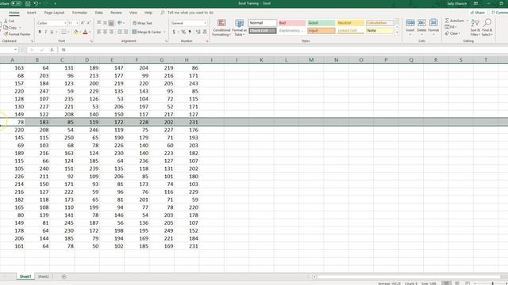Open the font name dropdown
The height and width of the screenshot is (285, 508).
(65, 23)
